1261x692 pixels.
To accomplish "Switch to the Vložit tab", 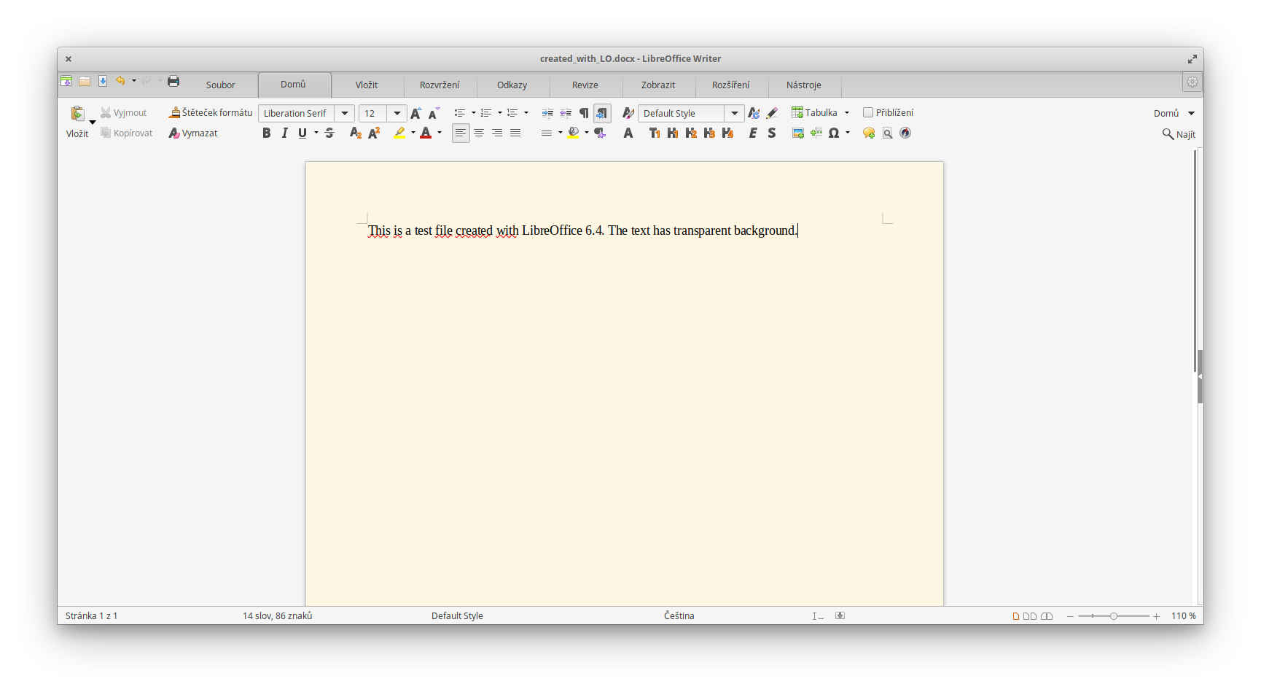I will click(x=367, y=85).
